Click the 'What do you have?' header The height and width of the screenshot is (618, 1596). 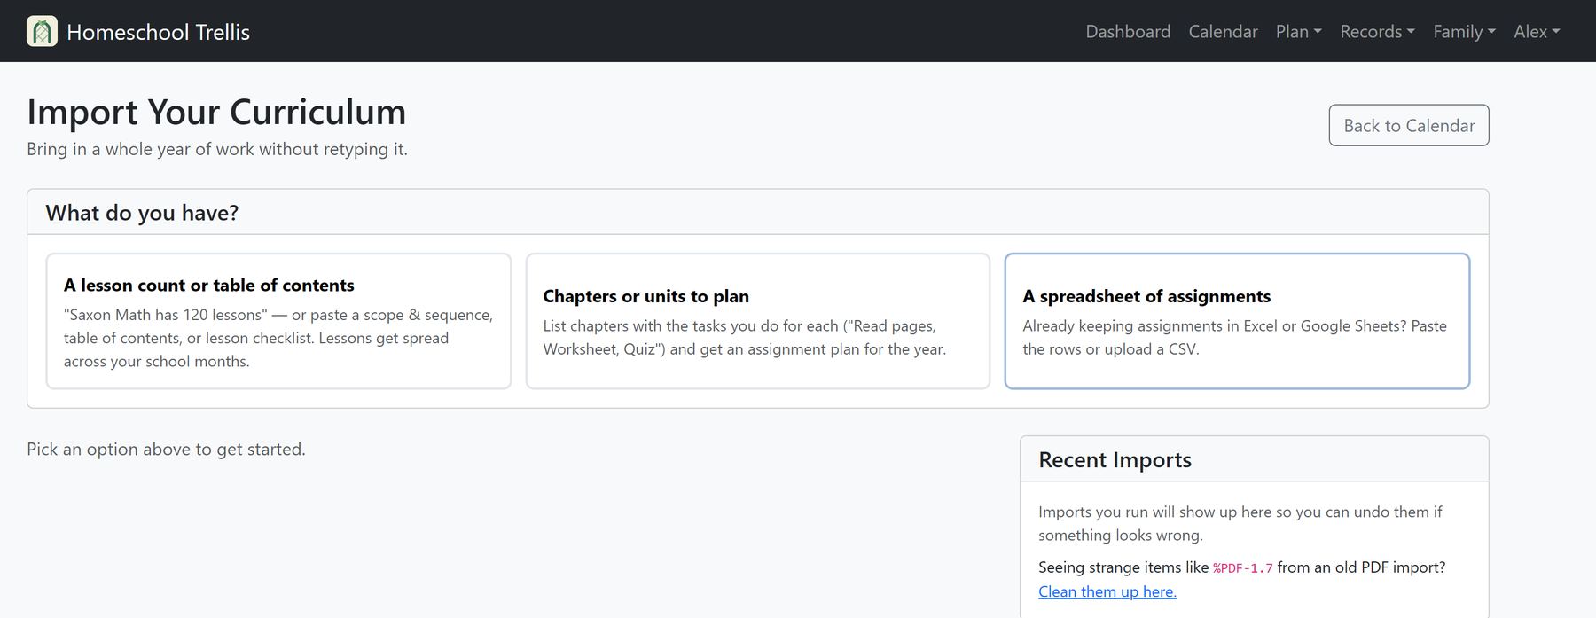coord(142,213)
